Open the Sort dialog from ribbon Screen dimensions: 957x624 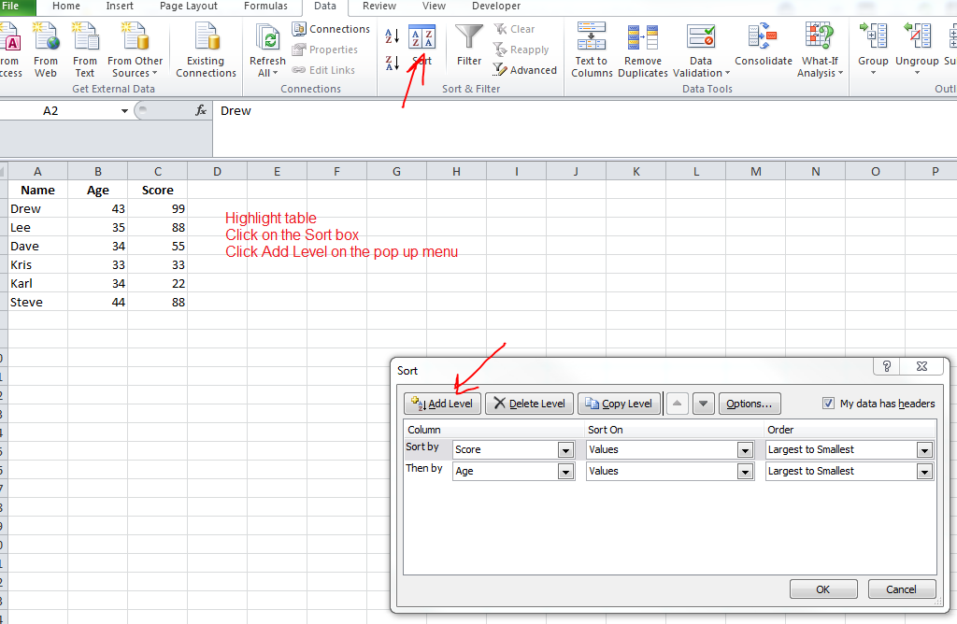pos(422,45)
